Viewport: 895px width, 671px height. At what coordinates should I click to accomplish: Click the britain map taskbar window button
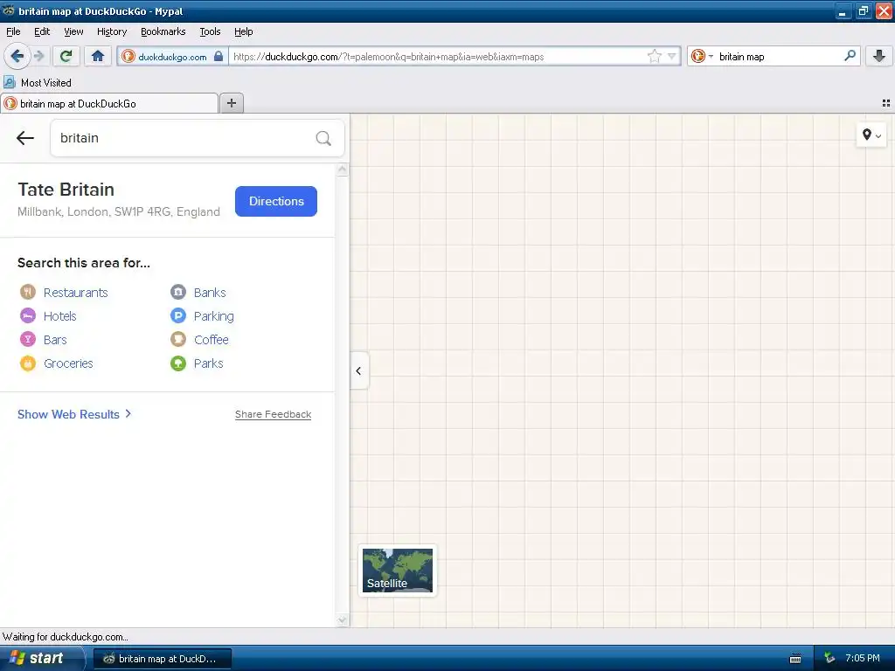point(162,659)
